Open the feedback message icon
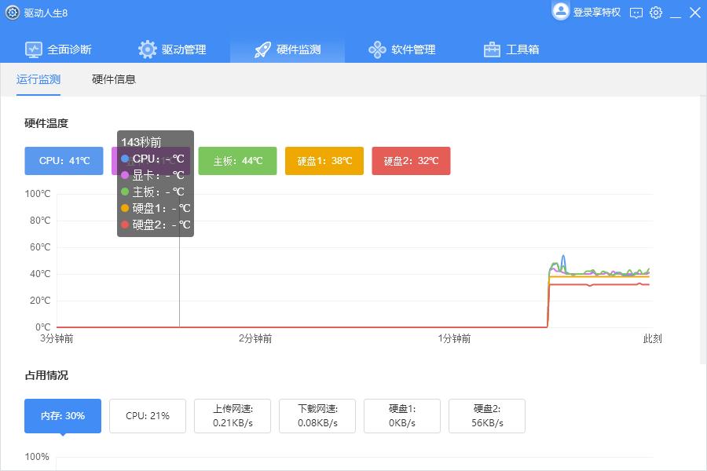The image size is (707, 471). tap(636, 13)
